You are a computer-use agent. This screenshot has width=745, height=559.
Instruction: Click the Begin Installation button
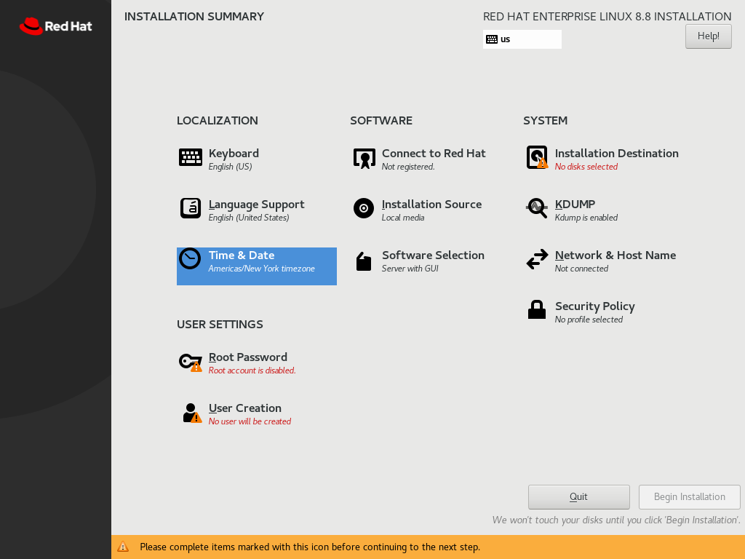coord(690,496)
